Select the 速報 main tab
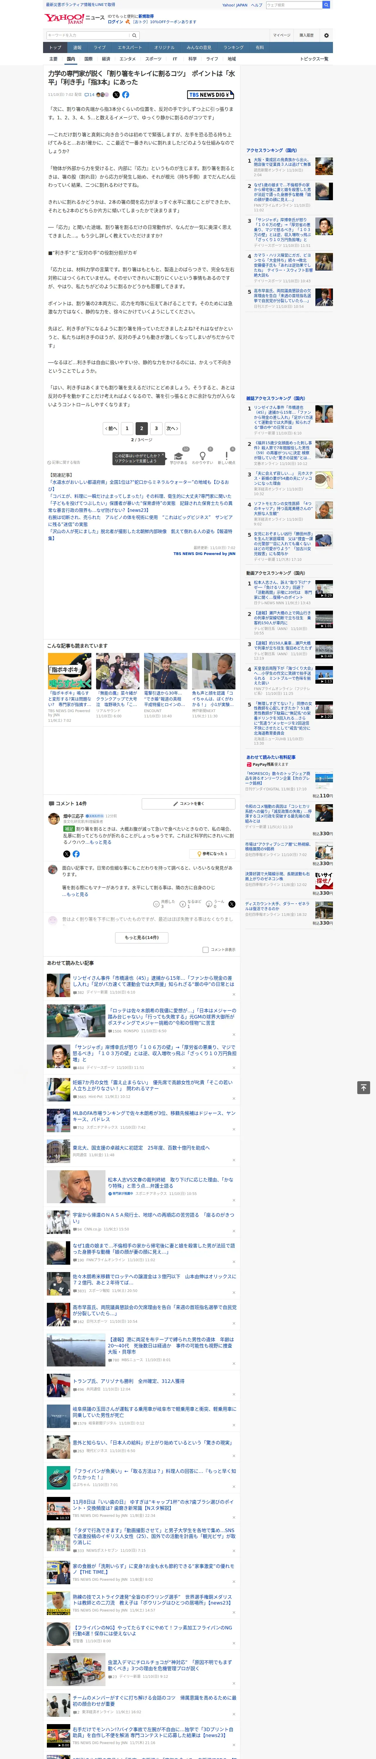Screen dimensions: 376x1759 tap(77, 48)
